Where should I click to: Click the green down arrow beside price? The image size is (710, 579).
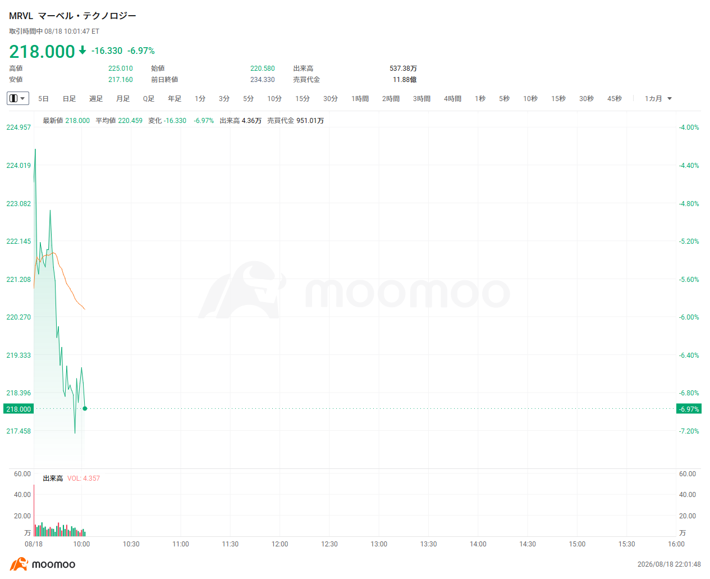coord(83,51)
